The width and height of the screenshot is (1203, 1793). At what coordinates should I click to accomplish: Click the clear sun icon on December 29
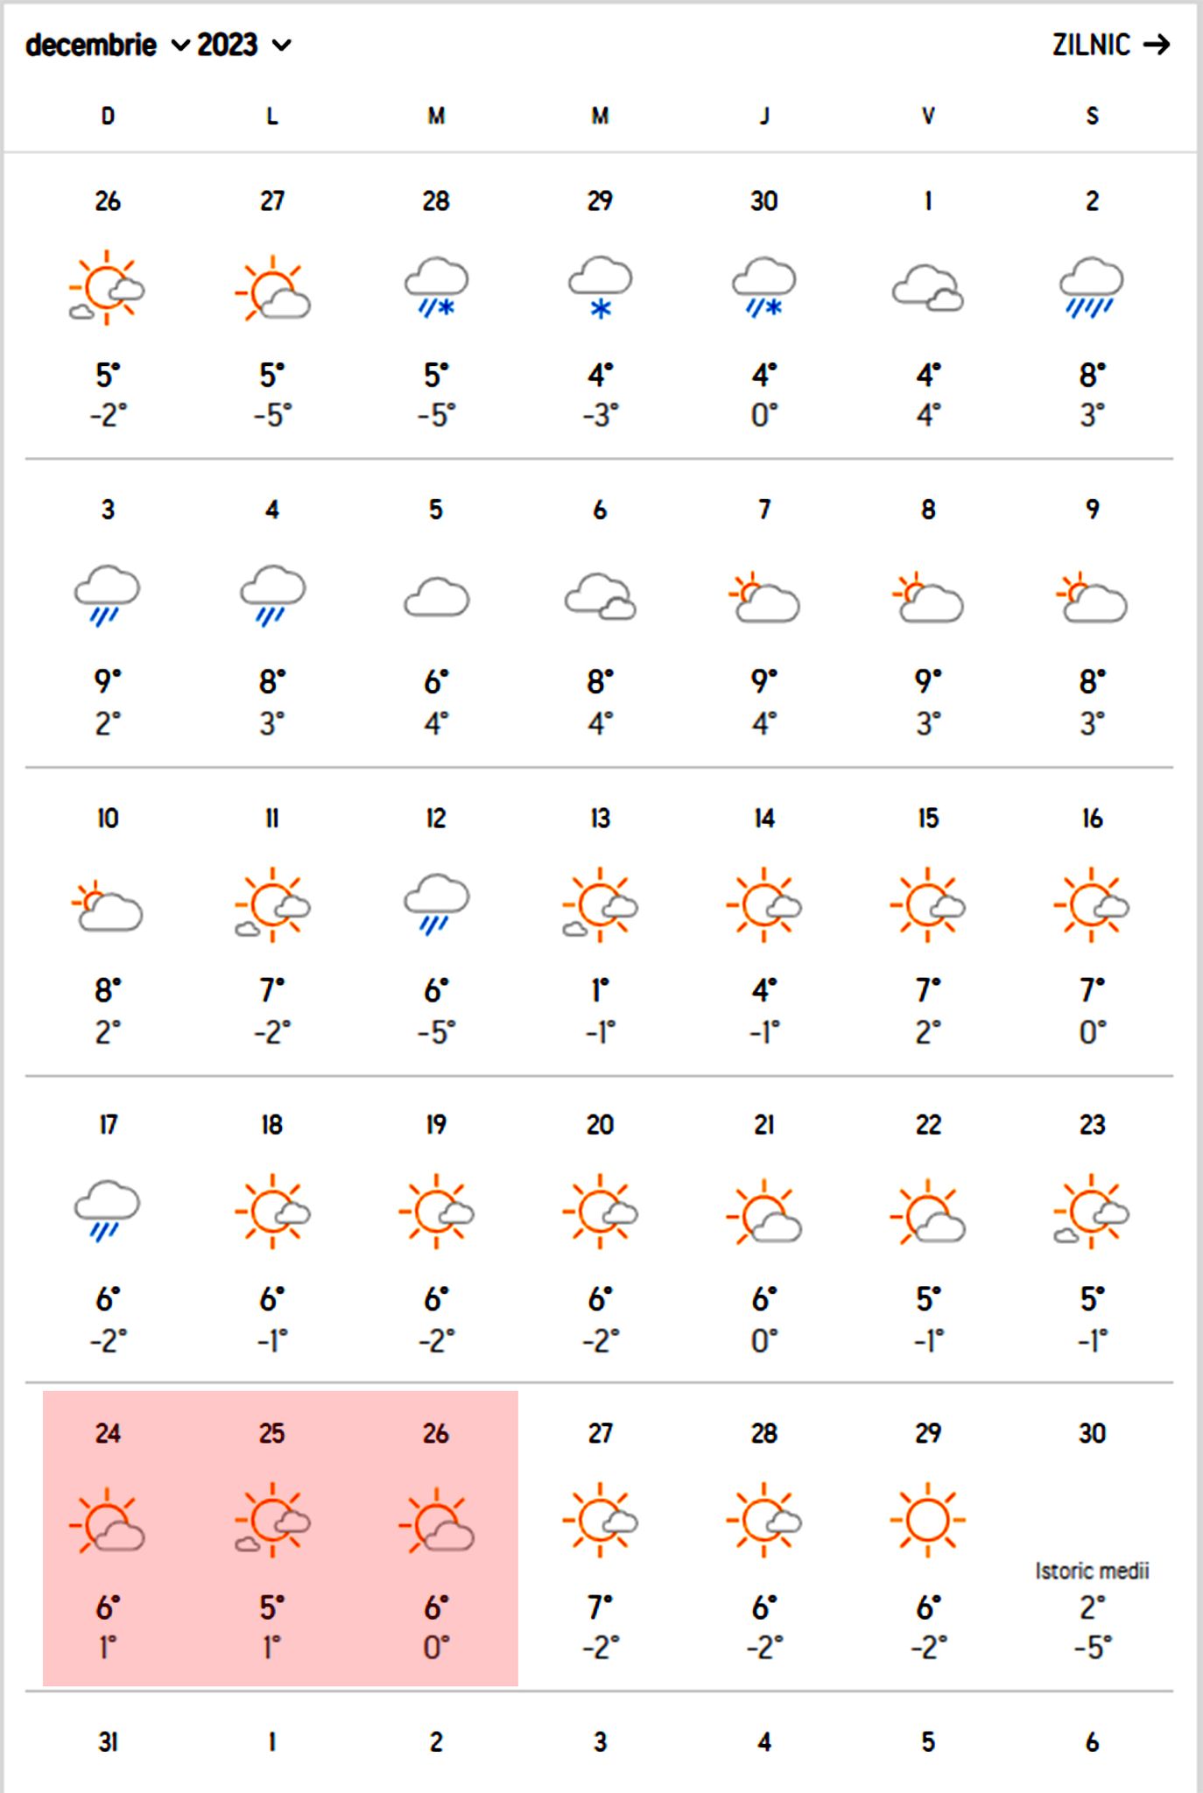click(x=927, y=1521)
